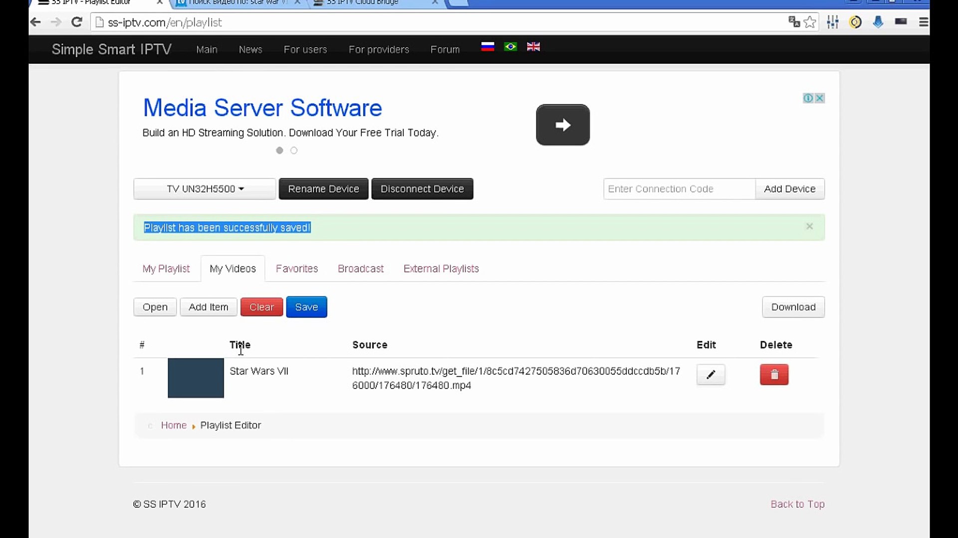958x538 pixels.
Task: Open the edit pencil for Star Wars VII
Action: (x=711, y=375)
